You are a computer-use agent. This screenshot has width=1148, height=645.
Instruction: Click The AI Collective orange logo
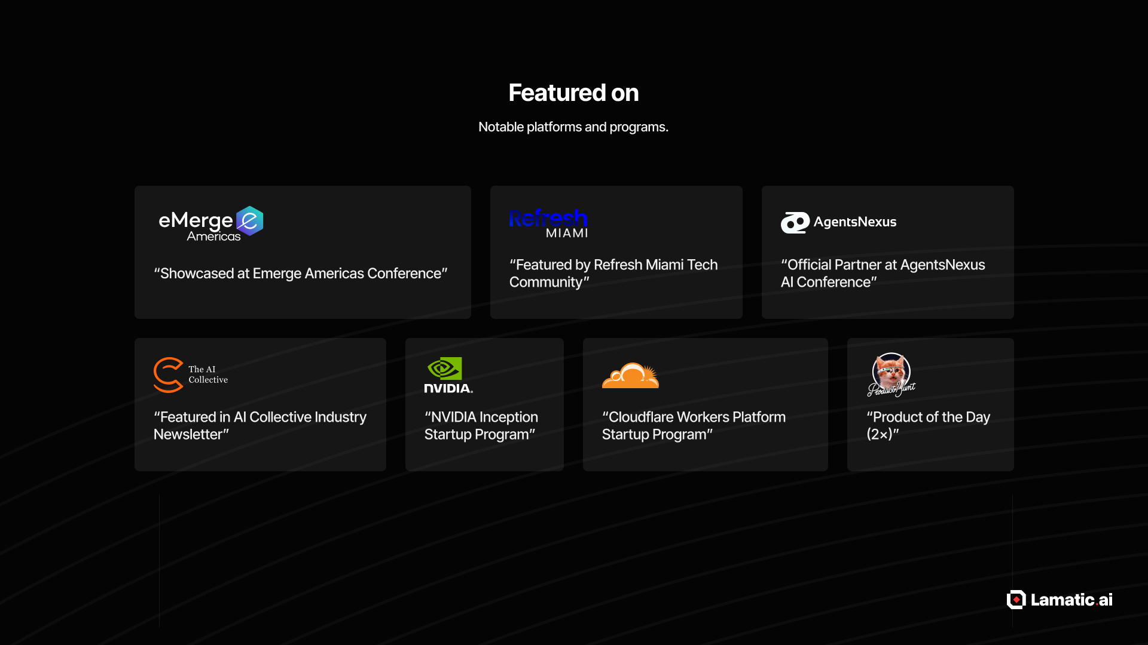[168, 375]
